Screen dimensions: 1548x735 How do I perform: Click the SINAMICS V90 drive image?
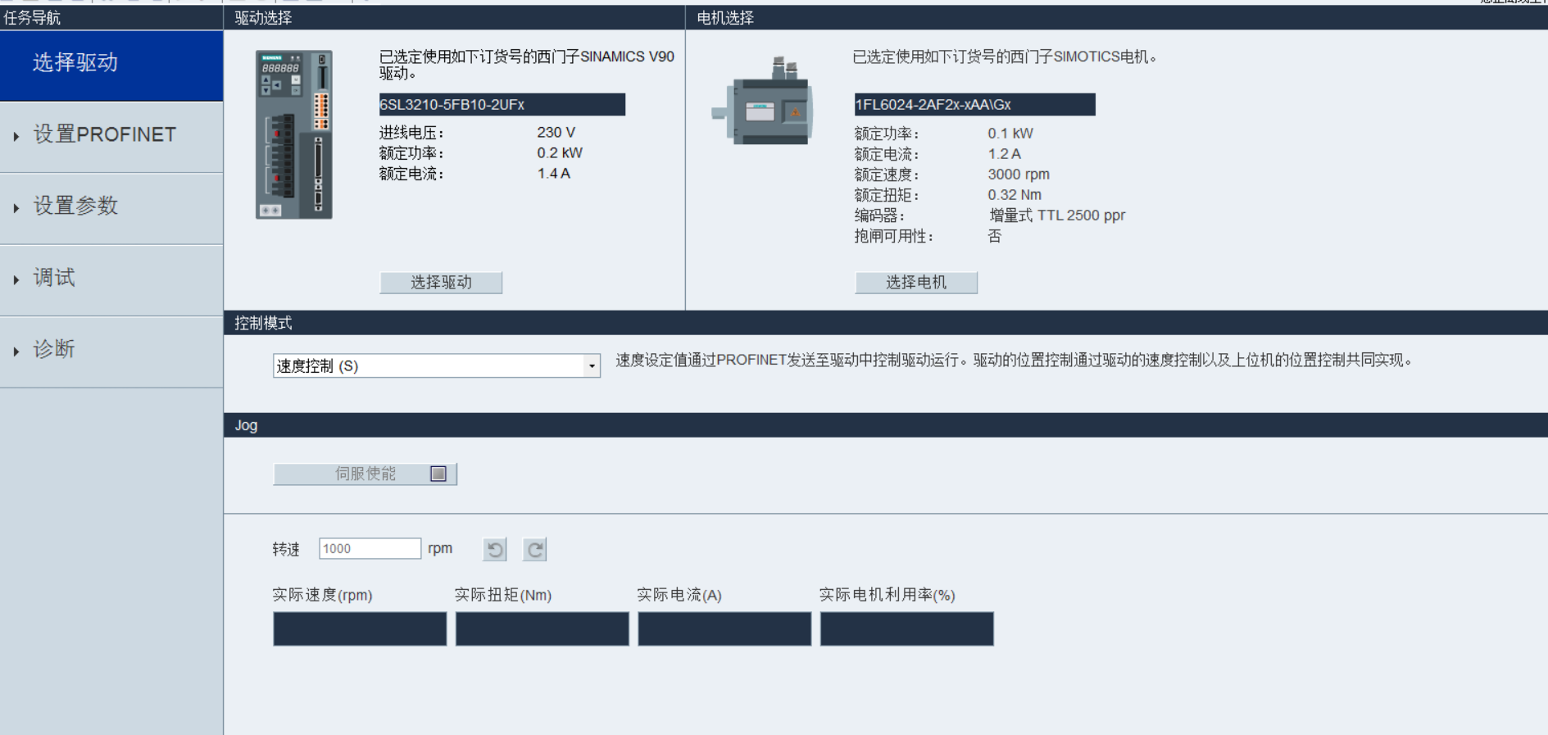(x=294, y=134)
